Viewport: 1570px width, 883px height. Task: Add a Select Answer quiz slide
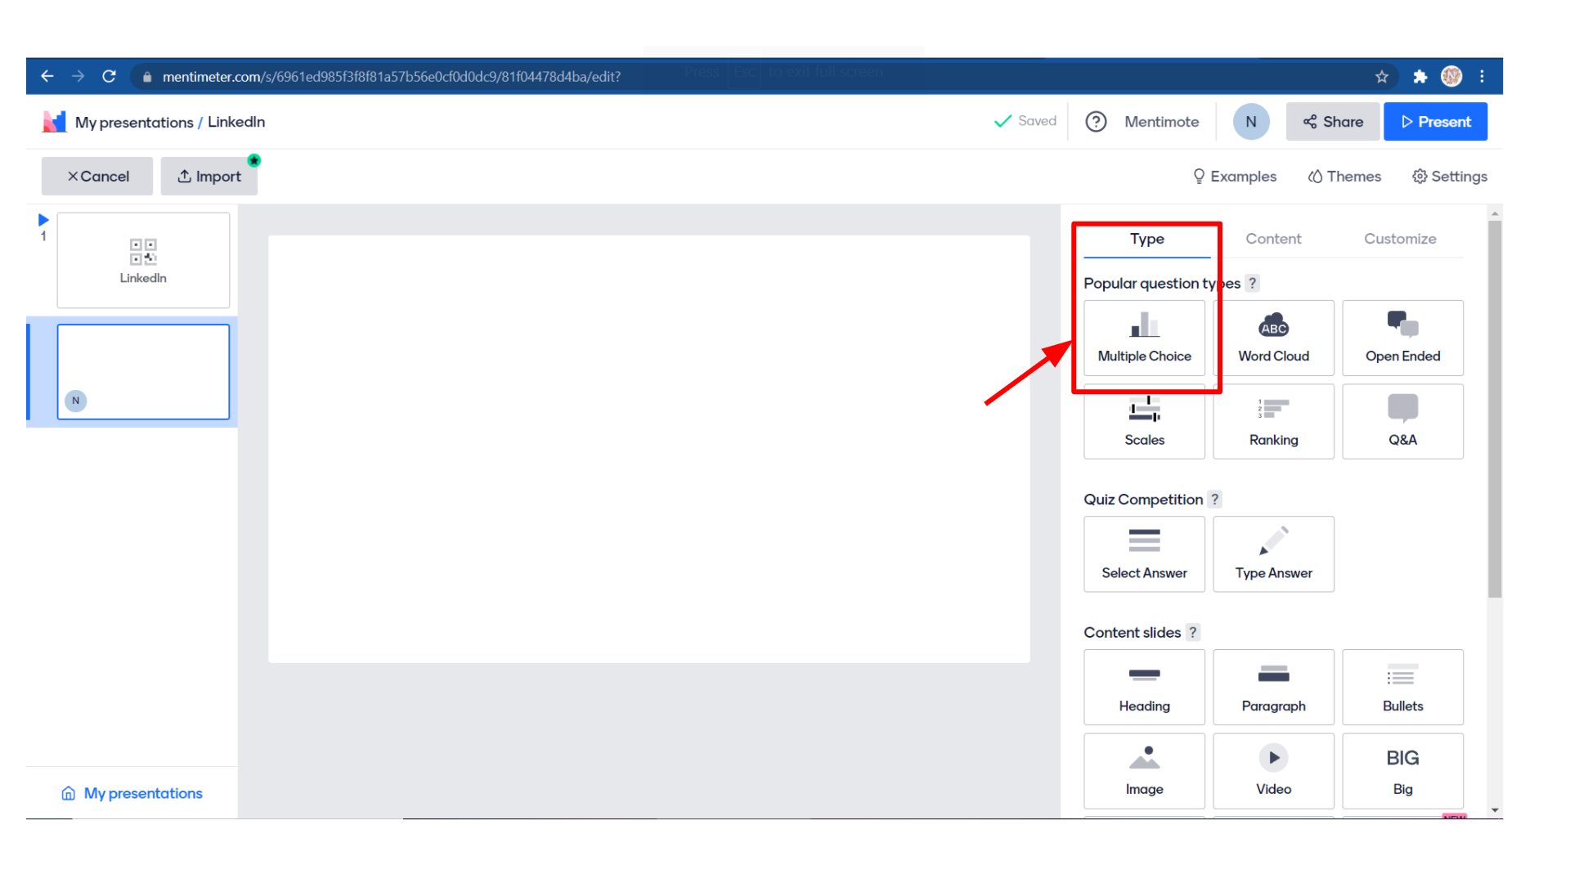pyautogui.click(x=1144, y=554)
